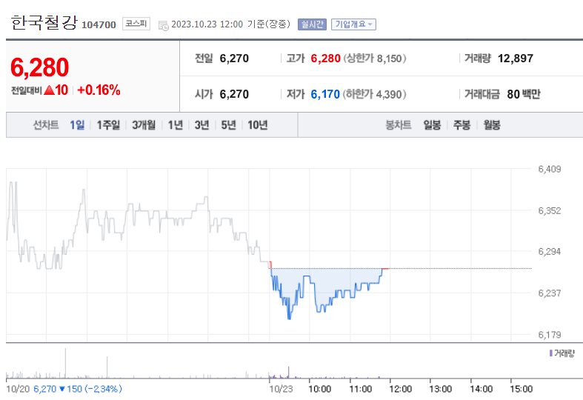
Task: Click the calendar clock icon beside the date
Action: point(163,26)
